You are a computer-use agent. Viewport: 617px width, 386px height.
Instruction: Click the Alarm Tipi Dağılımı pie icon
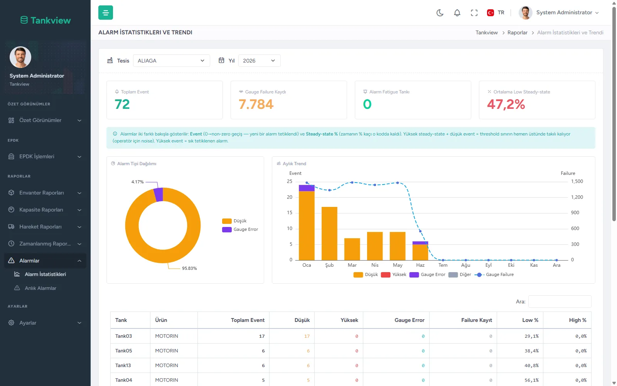point(113,164)
